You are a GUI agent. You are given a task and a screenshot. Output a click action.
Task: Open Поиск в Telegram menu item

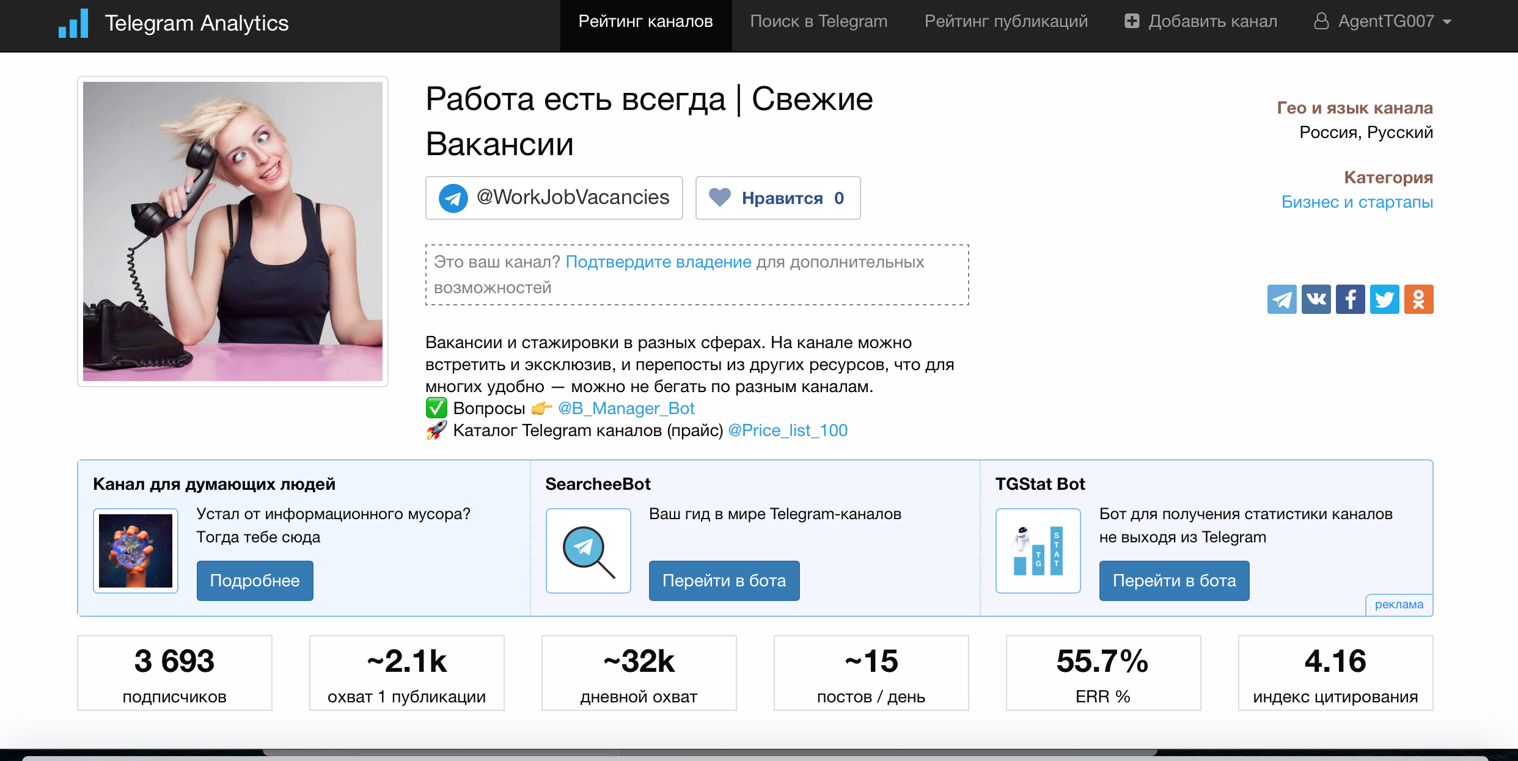tap(818, 21)
